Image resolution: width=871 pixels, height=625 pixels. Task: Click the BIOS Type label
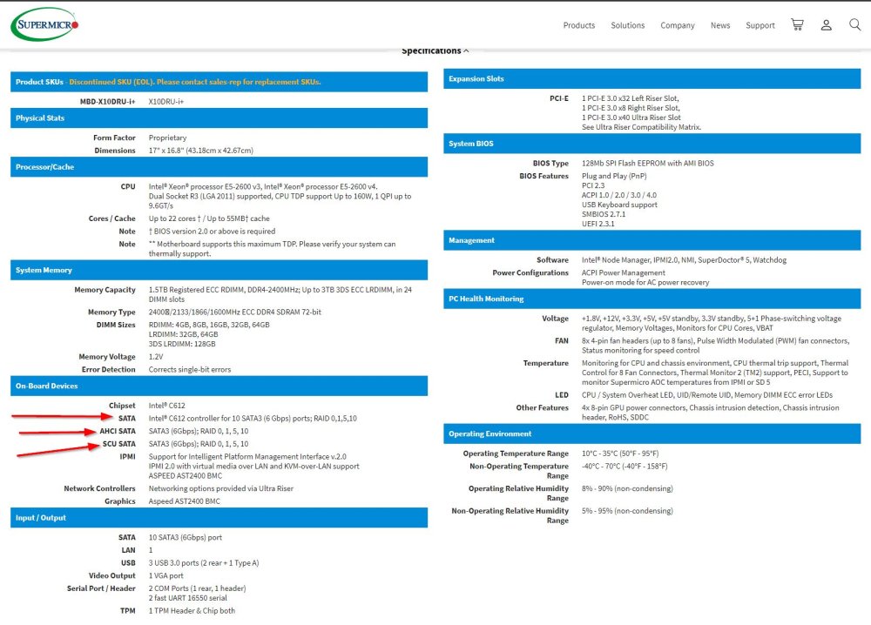pos(550,163)
